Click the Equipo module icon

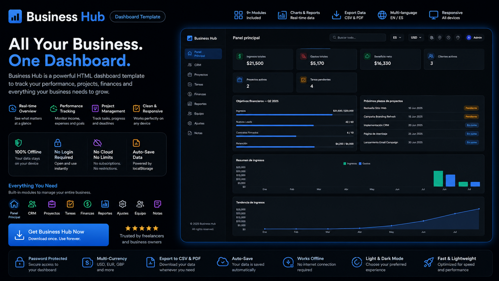tap(140, 204)
